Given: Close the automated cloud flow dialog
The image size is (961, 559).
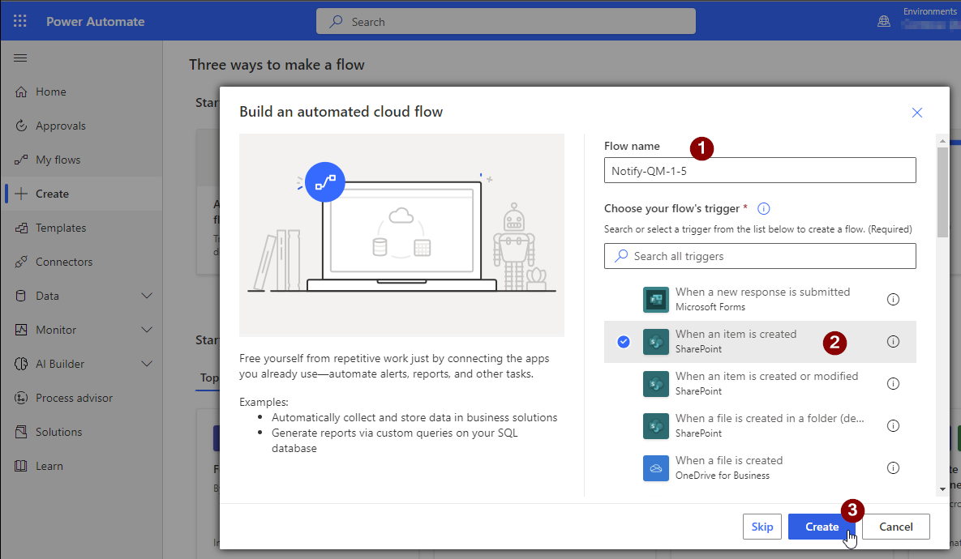Looking at the screenshot, I should 917,113.
